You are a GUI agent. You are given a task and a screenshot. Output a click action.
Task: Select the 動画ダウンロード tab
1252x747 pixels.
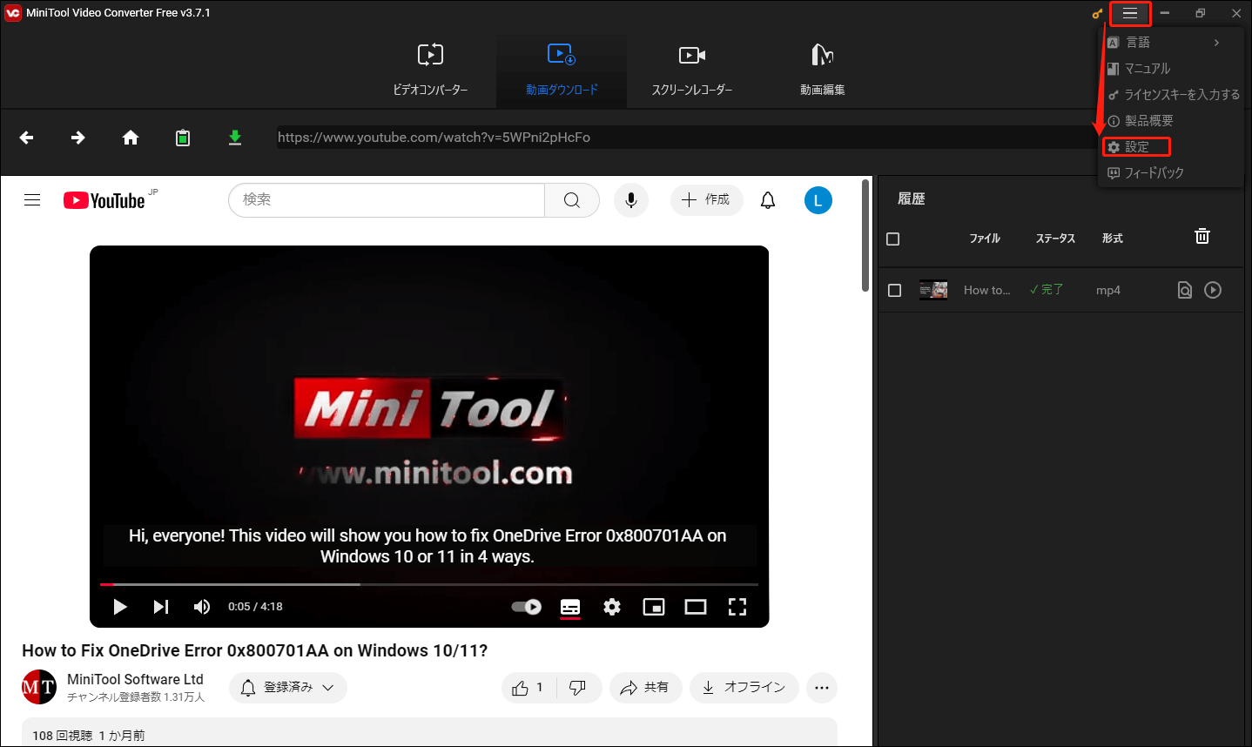coord(562,71)
